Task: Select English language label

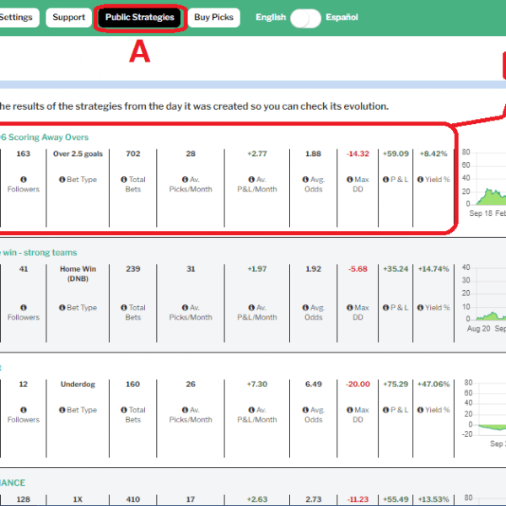Action: 271,17
